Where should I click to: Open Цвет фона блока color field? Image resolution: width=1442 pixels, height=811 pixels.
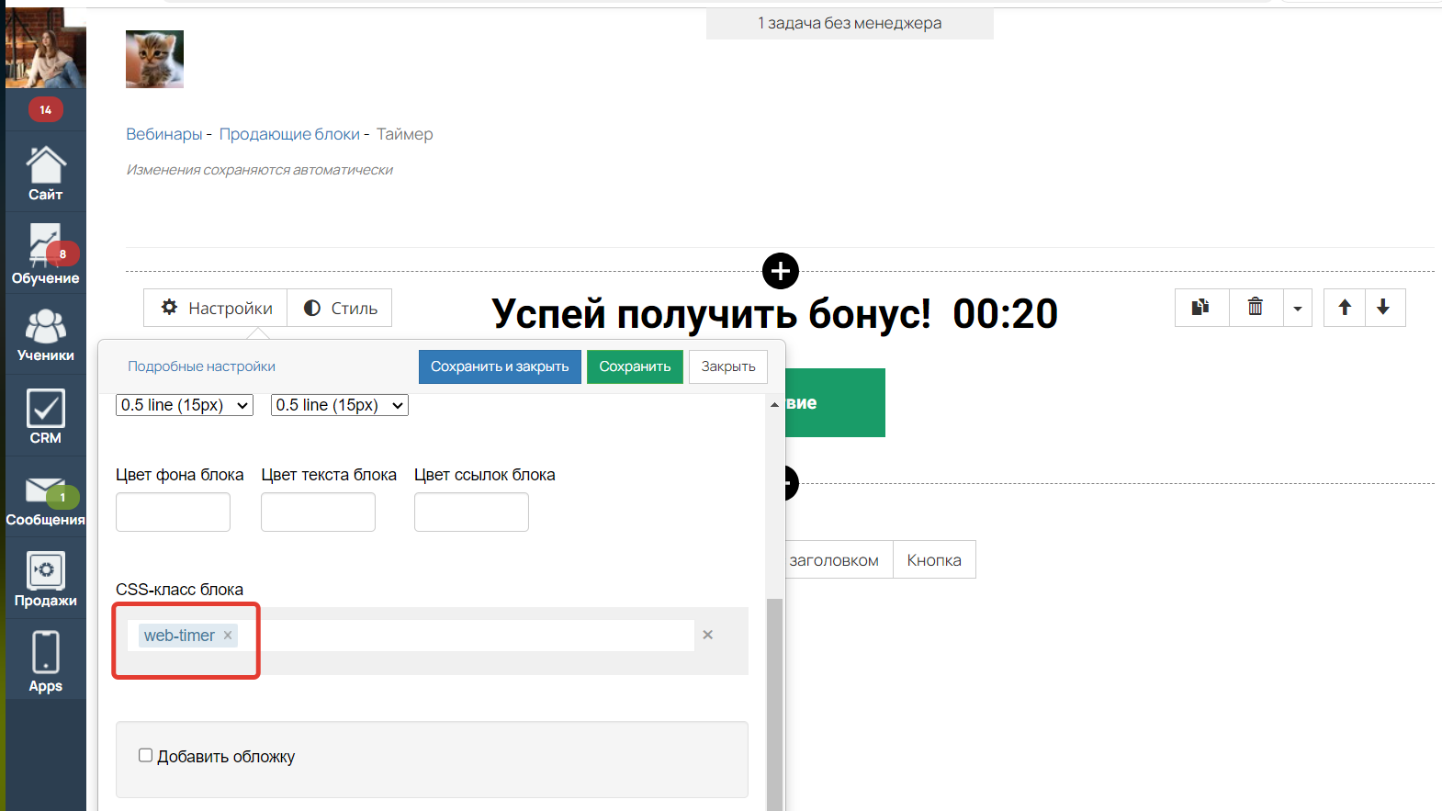pyautogui.click(x=173, y=513)
